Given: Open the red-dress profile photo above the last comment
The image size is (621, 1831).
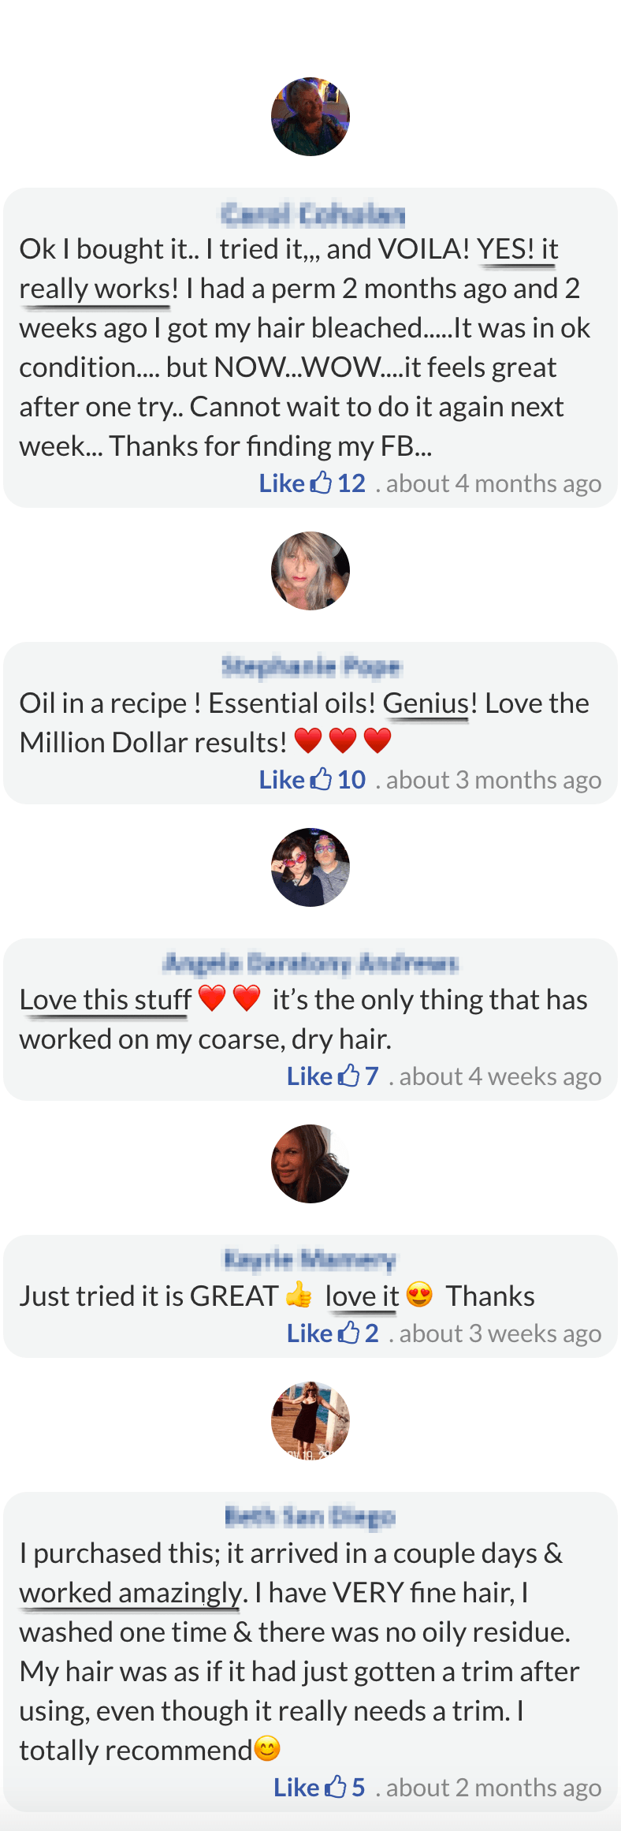Looking at the screenshot, I should [310, 1421].
